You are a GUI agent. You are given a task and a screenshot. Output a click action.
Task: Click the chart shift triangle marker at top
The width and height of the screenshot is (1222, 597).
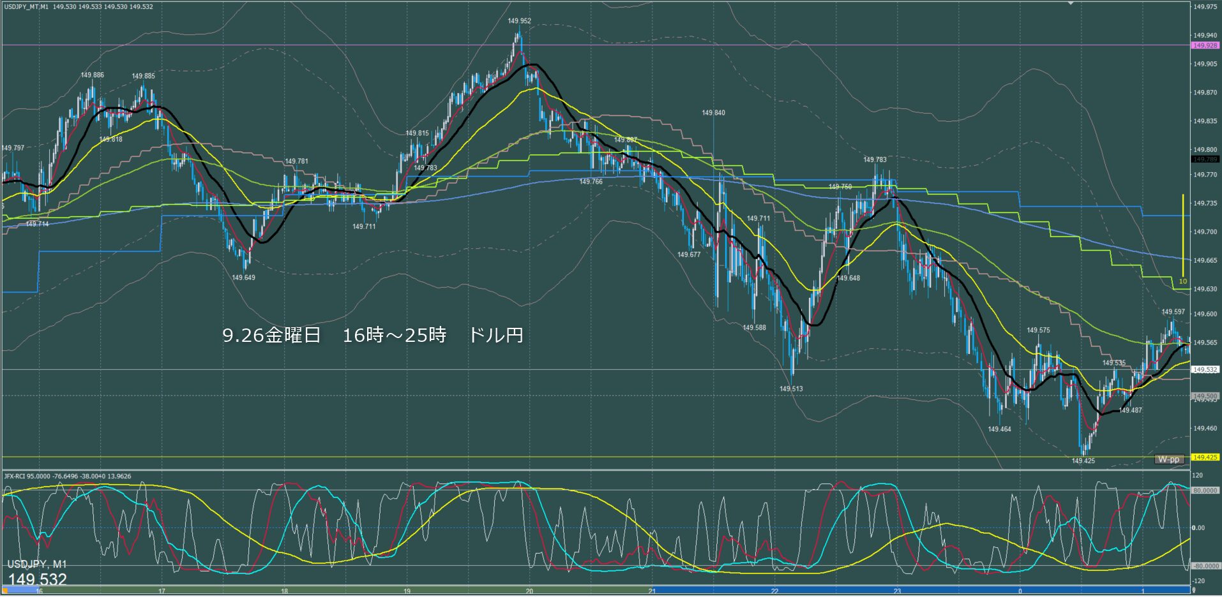tap(1071, 3)
